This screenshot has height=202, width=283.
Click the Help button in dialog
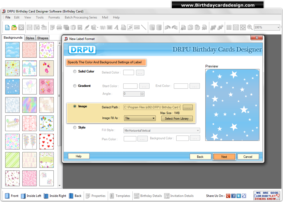[79, 156]
